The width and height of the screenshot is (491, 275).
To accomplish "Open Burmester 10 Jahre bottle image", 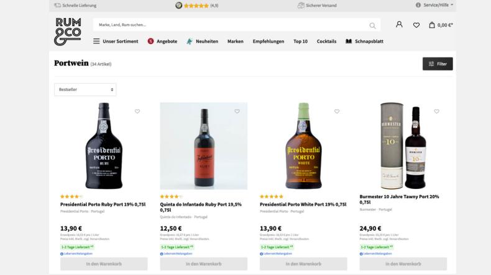I will tap(403, 146).
